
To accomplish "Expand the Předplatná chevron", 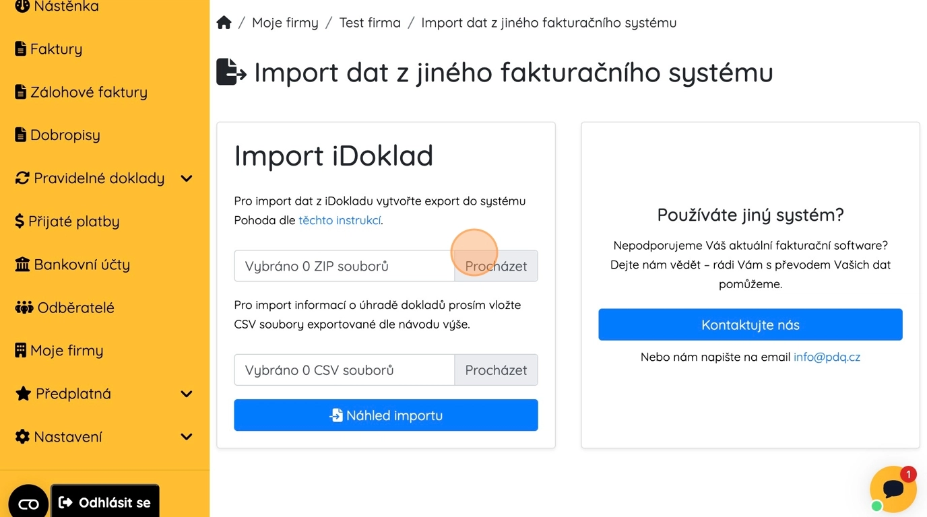I will (187, 394).
